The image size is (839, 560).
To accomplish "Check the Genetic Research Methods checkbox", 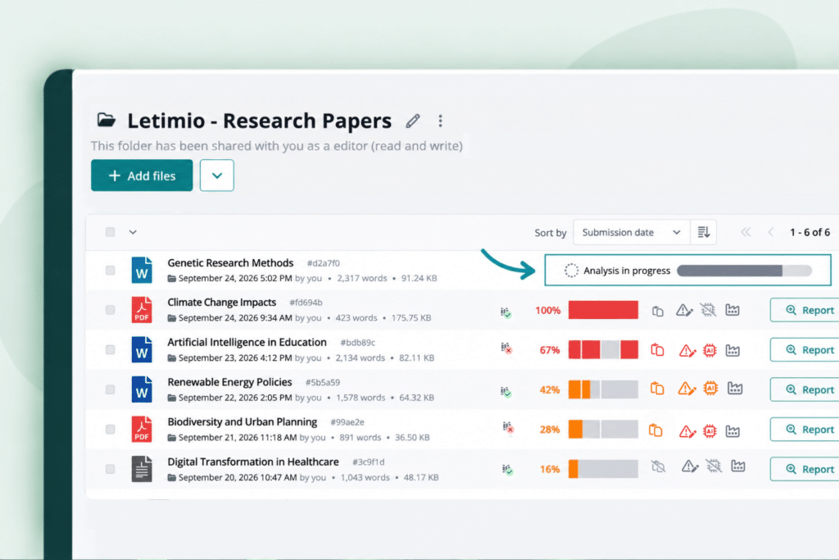I will click(x=111, y=271).
